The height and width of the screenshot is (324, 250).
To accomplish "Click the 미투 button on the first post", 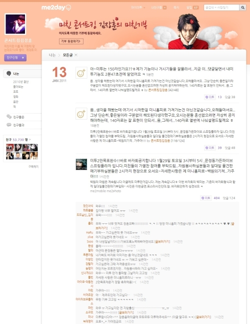I will pyautogui.click(x=210, y=97).
